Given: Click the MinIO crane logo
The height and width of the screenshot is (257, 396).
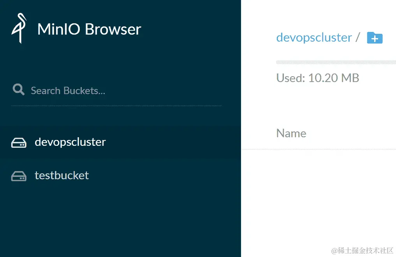Looking at the screenshot, I should click(x=19, y=28).
